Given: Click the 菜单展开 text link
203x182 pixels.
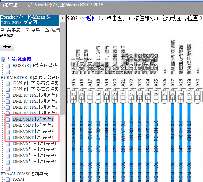Looking at the screenshot, I should [x=16, y=30].
